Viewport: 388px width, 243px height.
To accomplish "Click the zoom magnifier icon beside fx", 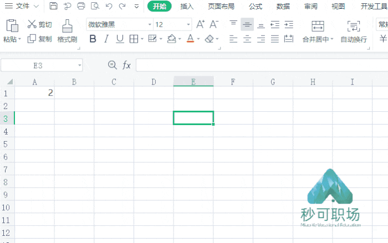I will coord(113,65).
